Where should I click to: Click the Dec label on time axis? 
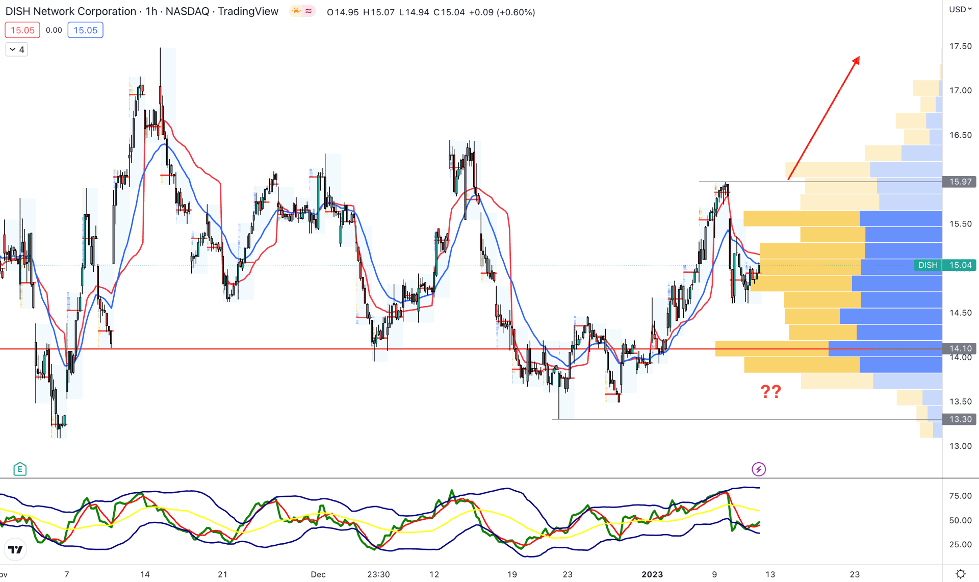318,574
